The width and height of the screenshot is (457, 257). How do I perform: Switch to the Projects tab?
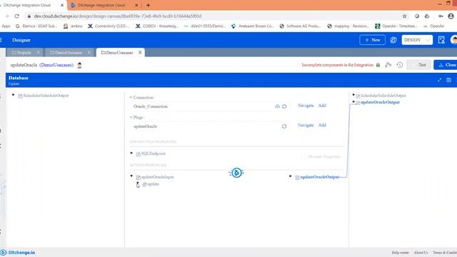(21, 53)
